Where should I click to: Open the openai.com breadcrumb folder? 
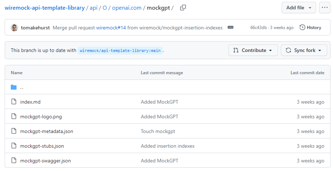[x=127, y=8]
